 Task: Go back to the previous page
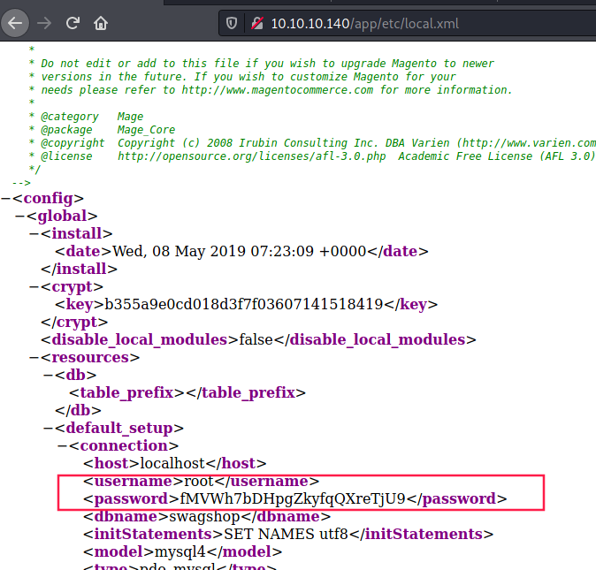pyautogui.click(x=14, y=23)
